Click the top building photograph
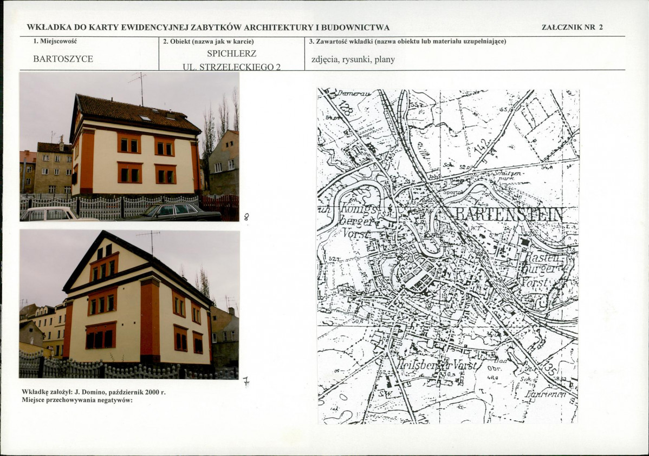This screenshot has height=456, width=649. [x=129, y=147]
